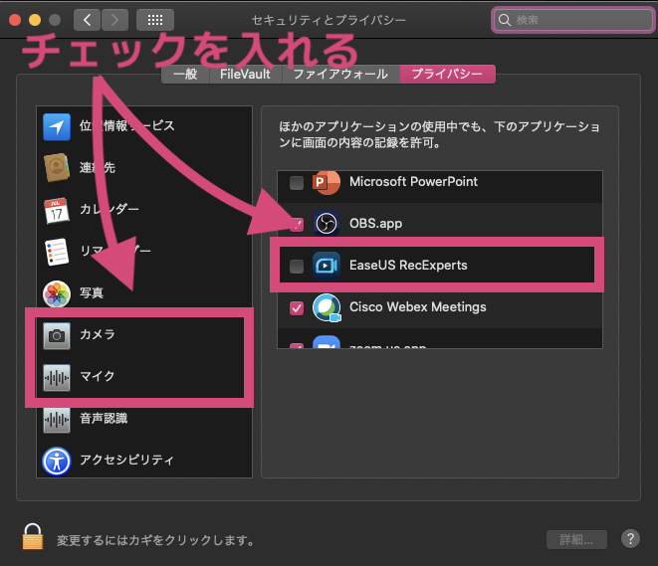
Task: Select the Camera icon in sidebar
Action: point(57,335)
